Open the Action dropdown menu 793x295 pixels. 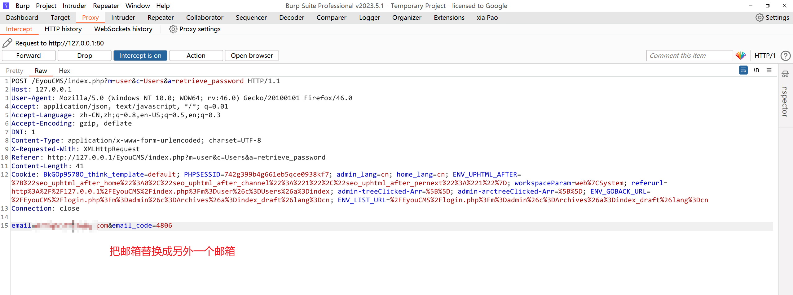[196, 56]
